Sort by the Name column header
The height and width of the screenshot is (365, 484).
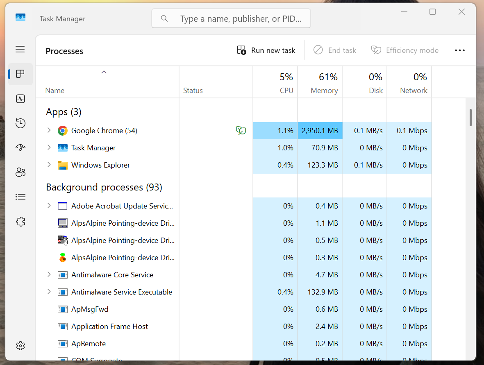pos(107,82)
